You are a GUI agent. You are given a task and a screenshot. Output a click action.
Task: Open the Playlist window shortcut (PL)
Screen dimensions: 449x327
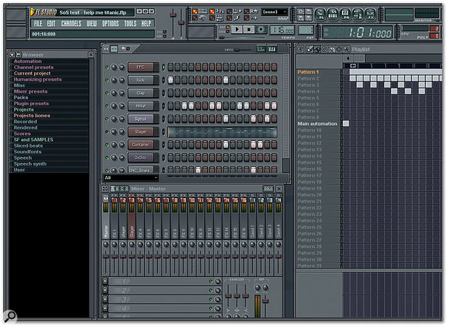coord(320,14)
